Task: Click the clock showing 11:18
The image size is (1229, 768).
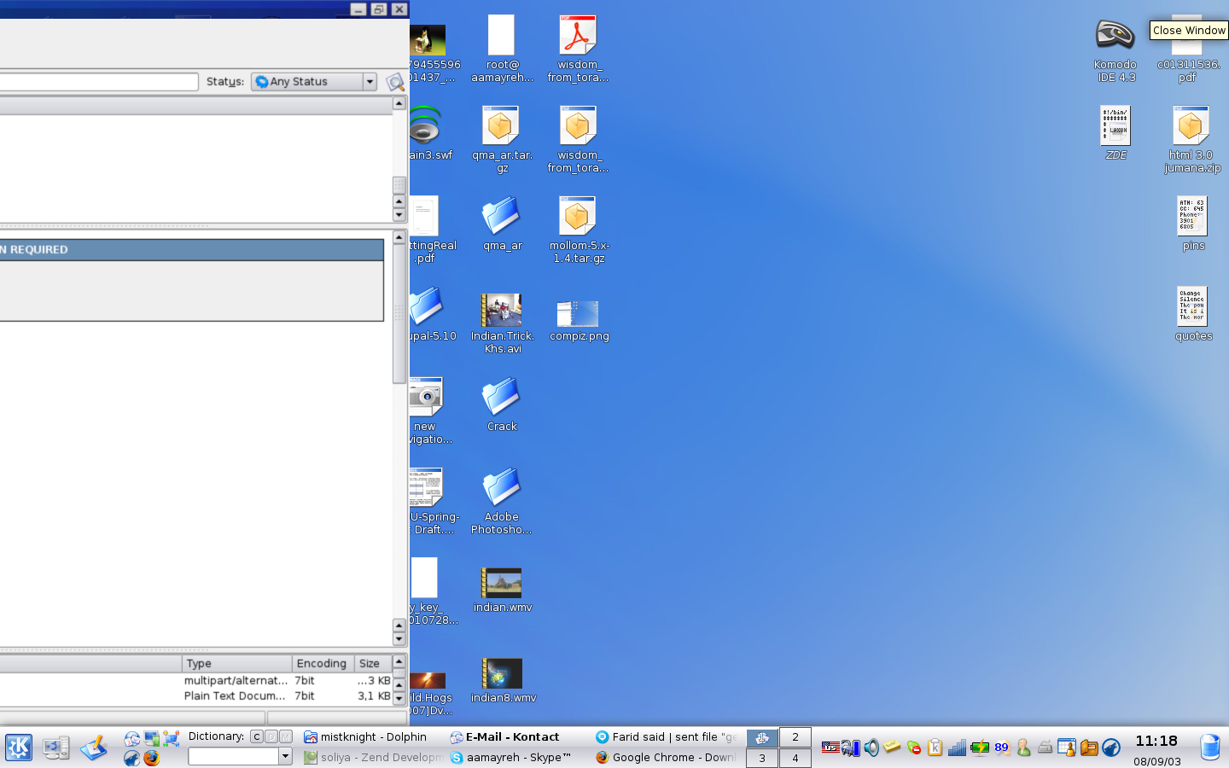Action: 1156,741
